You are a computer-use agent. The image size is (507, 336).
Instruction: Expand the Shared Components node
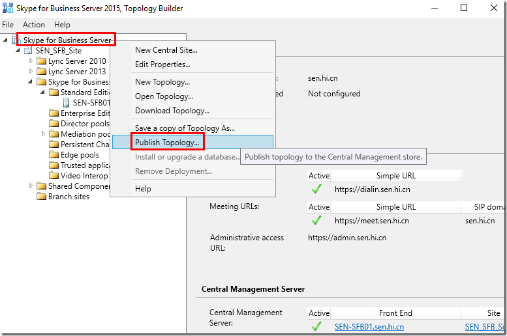[x=31, y=186]
